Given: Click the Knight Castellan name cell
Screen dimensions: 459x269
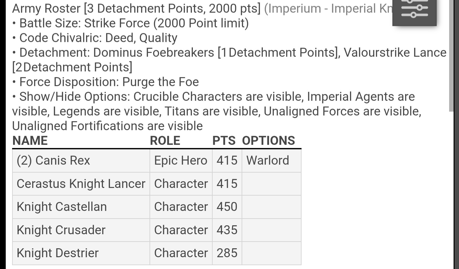Looking at the screenshot, I should pos(81,207).
